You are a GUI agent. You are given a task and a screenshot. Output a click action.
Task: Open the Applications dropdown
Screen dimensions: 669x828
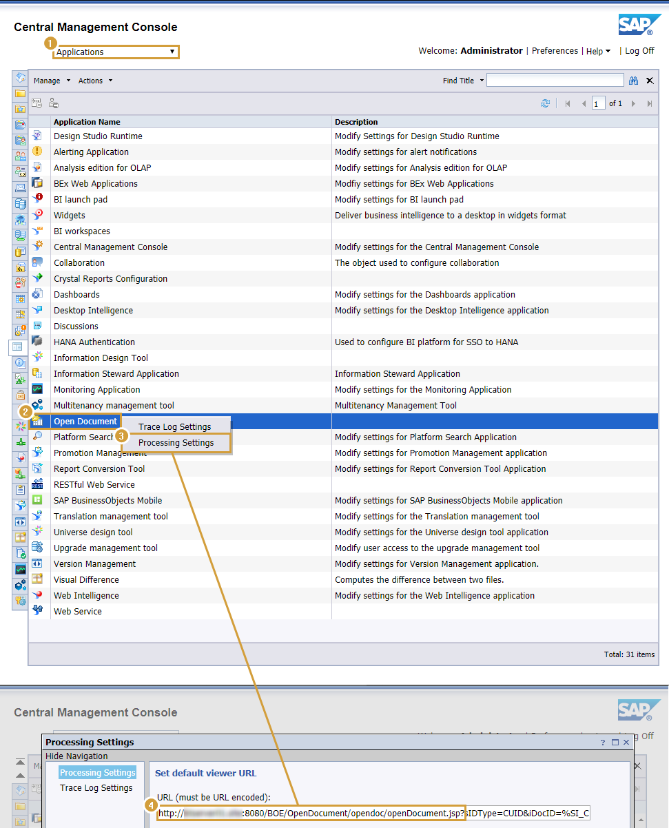click(x=115, y=52)
